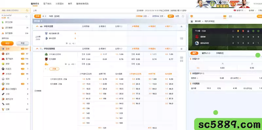Select the orange hot tab in live panel
The width and height of the screenshot is (262, 130).
click(x=194, y=53)
